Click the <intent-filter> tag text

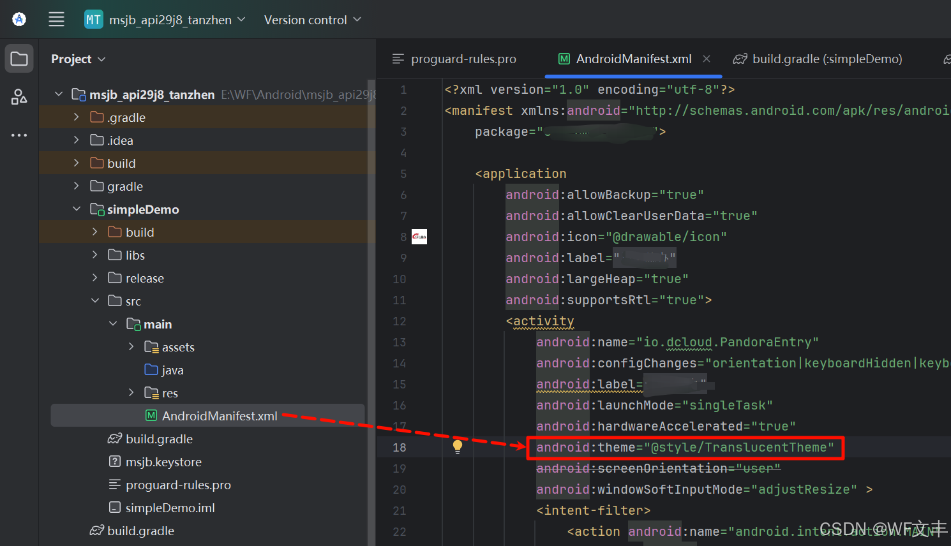pyautogui.click(x=594, y=510)
